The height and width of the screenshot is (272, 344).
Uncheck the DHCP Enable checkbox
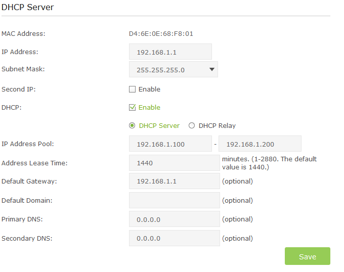pos(133,108)
